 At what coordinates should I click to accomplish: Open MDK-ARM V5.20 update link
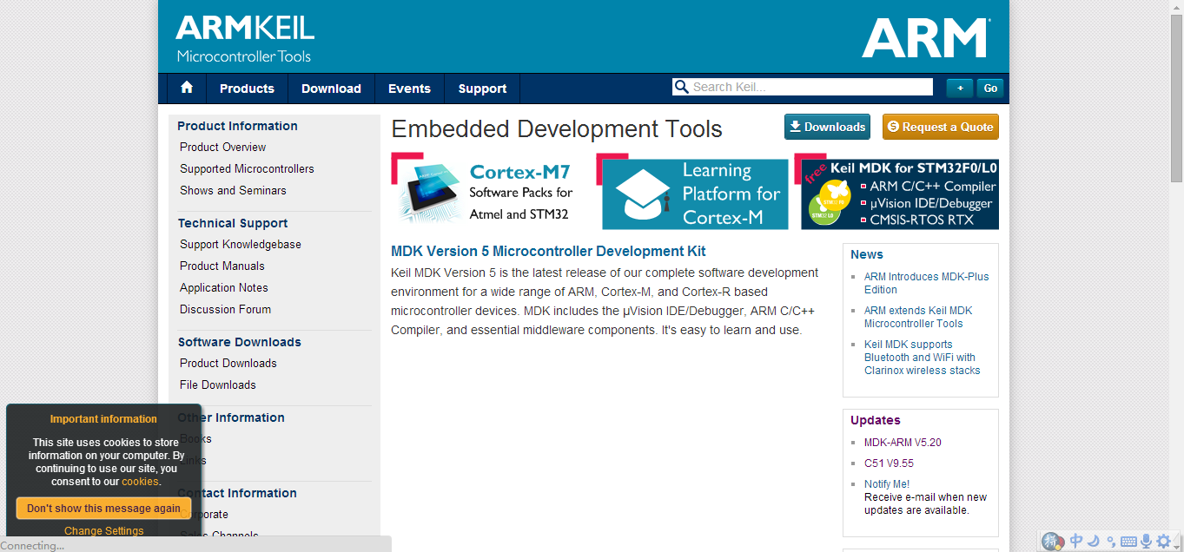pyautogui.click(x=903, y=443)
